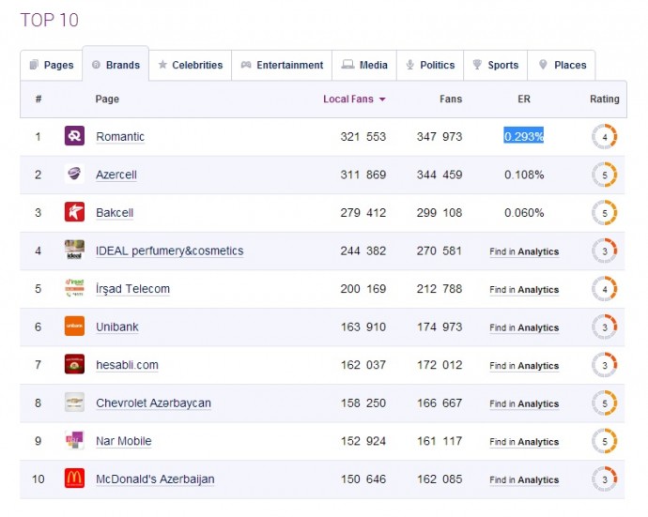Click the hesabli.com logo icon
This screenshot has height=517, width=648.
(74, 364)
